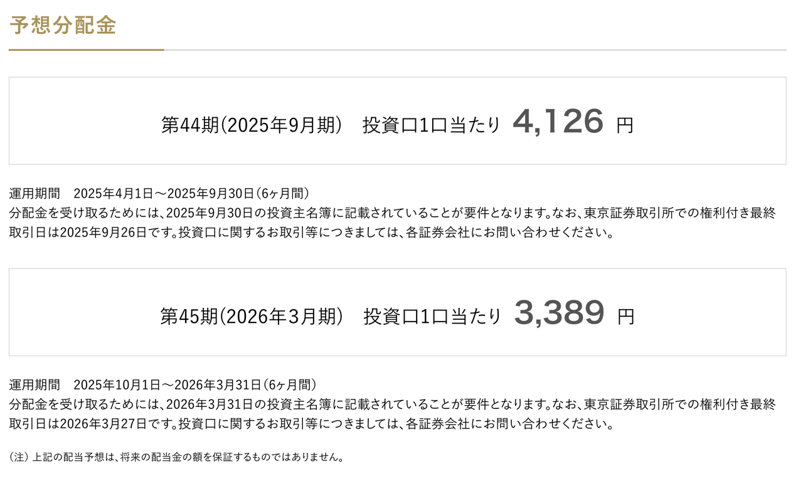
Task: Click the (注) disclaimer note at bottom
Action: coord(177,457)
